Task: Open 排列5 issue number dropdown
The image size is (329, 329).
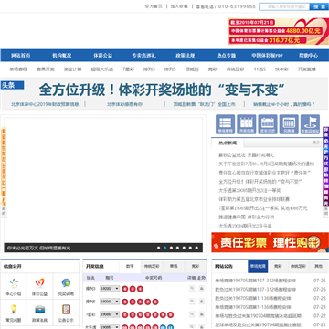Action: click(x=110, y=302)
